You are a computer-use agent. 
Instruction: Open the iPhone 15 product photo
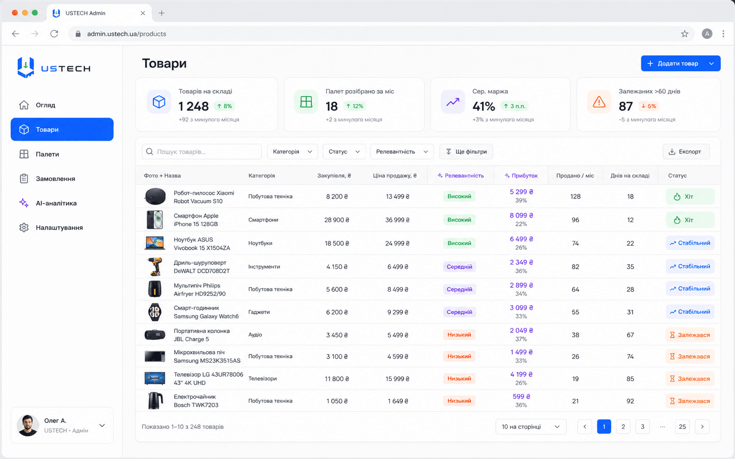pos(155,220)
